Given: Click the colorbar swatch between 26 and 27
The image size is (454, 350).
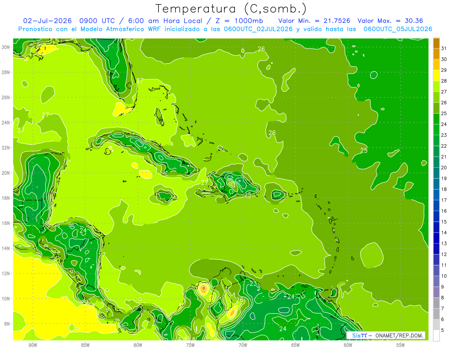Looking at the screenshot, I should click(436, 97).
